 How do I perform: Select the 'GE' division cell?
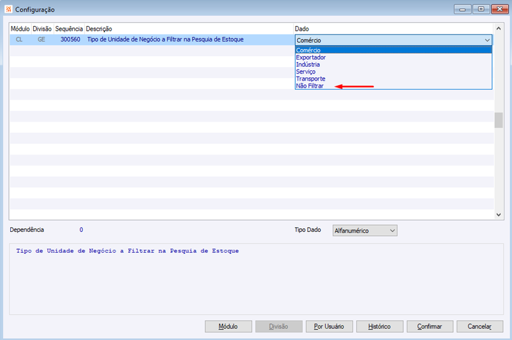pos(42,40)
